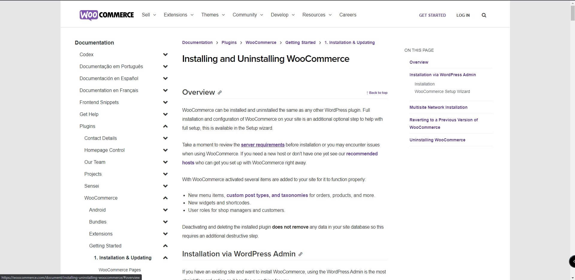This screenshot has height=280, width=575.
Task: Jump to Multisite Network Installation link
Action: tap(438, 107)
